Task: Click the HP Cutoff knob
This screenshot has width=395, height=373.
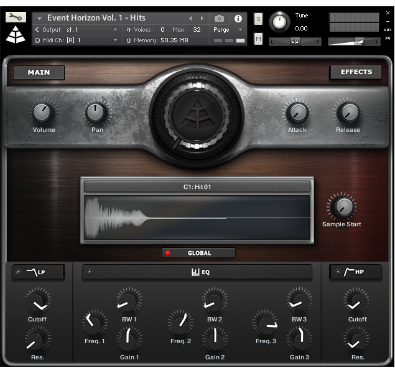Action: coord(356,301)
